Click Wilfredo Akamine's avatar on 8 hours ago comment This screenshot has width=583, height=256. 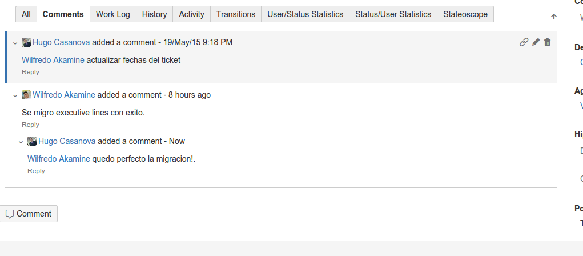click(x=26, y=95)
